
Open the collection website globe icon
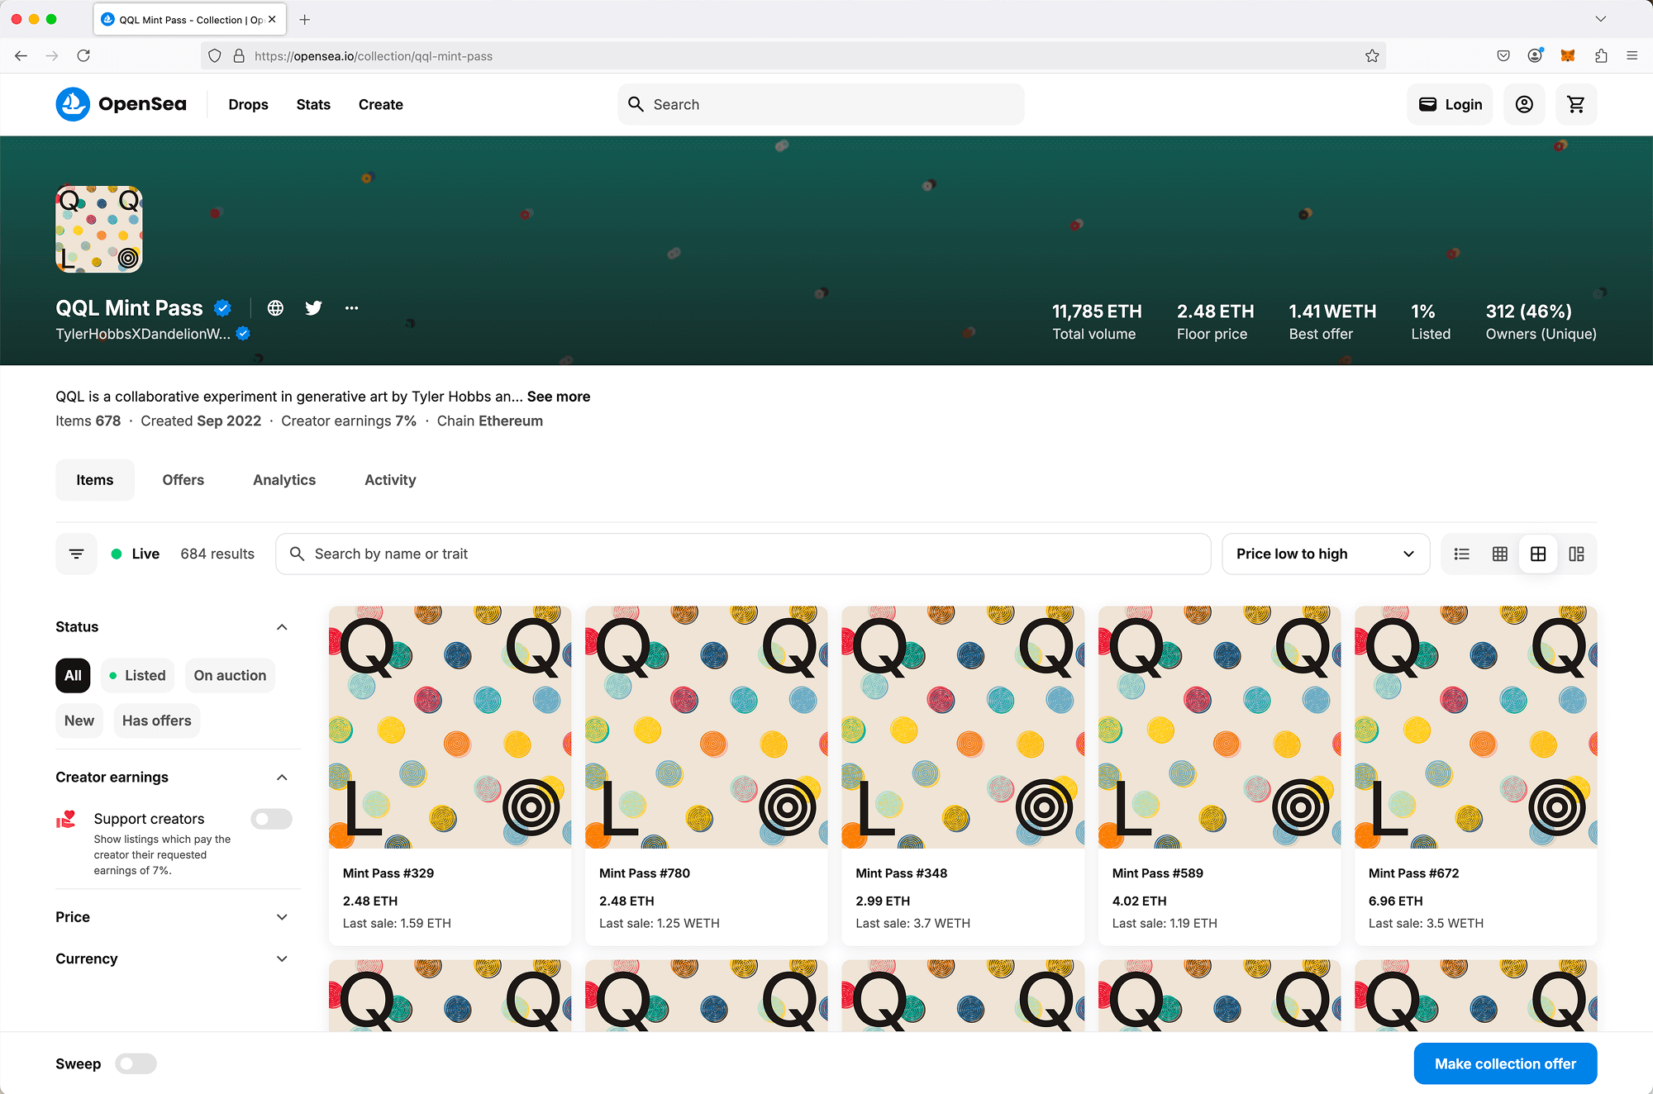275,308
